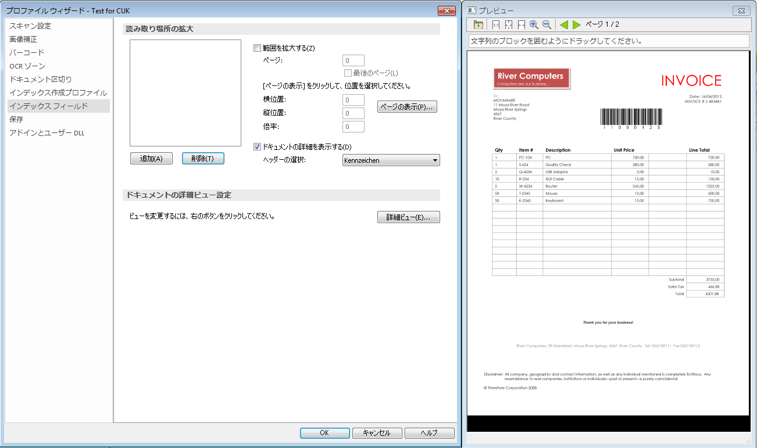The height and width of the screenshot is (448, 757).
Task: Click the キャンセル button
Action: pyautogui.click(x=376, y=433)
